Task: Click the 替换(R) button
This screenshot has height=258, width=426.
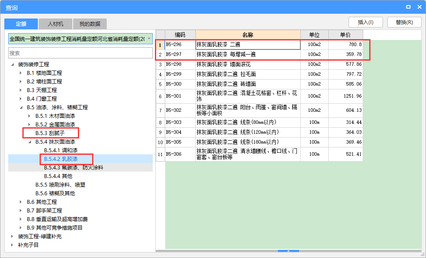Action: pos(404,22)
